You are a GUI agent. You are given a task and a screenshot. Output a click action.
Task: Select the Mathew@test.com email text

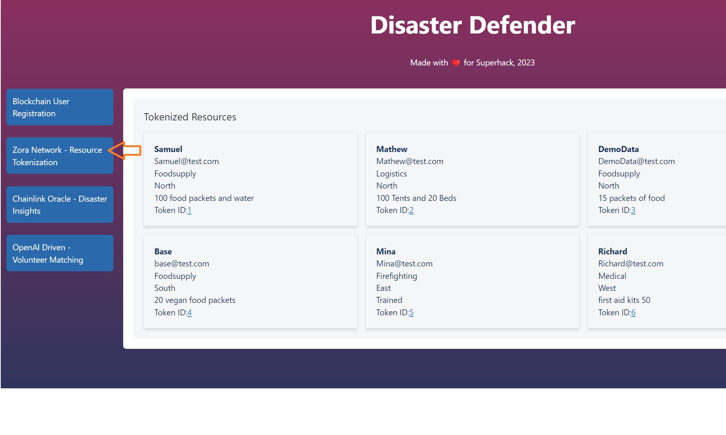410,161
